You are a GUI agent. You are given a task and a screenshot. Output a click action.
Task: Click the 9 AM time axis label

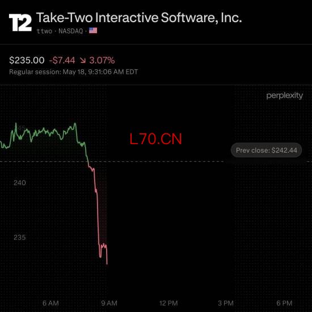[109, 303]
